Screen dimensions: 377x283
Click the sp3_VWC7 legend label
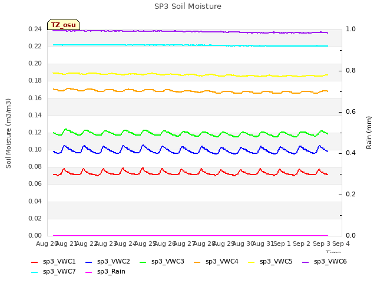tap(59, 271)
